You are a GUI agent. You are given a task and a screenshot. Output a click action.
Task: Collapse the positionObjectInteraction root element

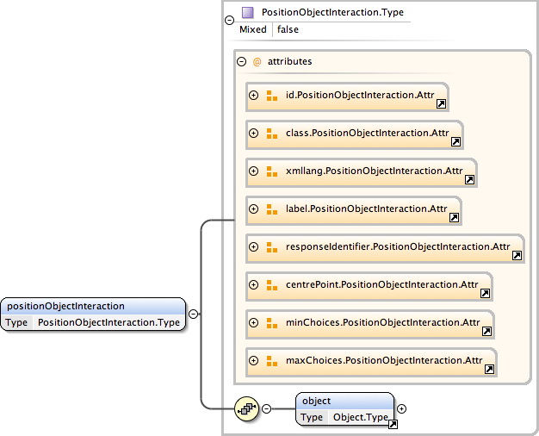(x=194, y=315)
